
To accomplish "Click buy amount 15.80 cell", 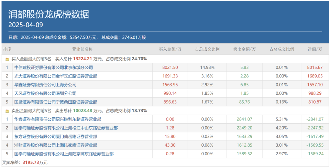I will point(170,137).
